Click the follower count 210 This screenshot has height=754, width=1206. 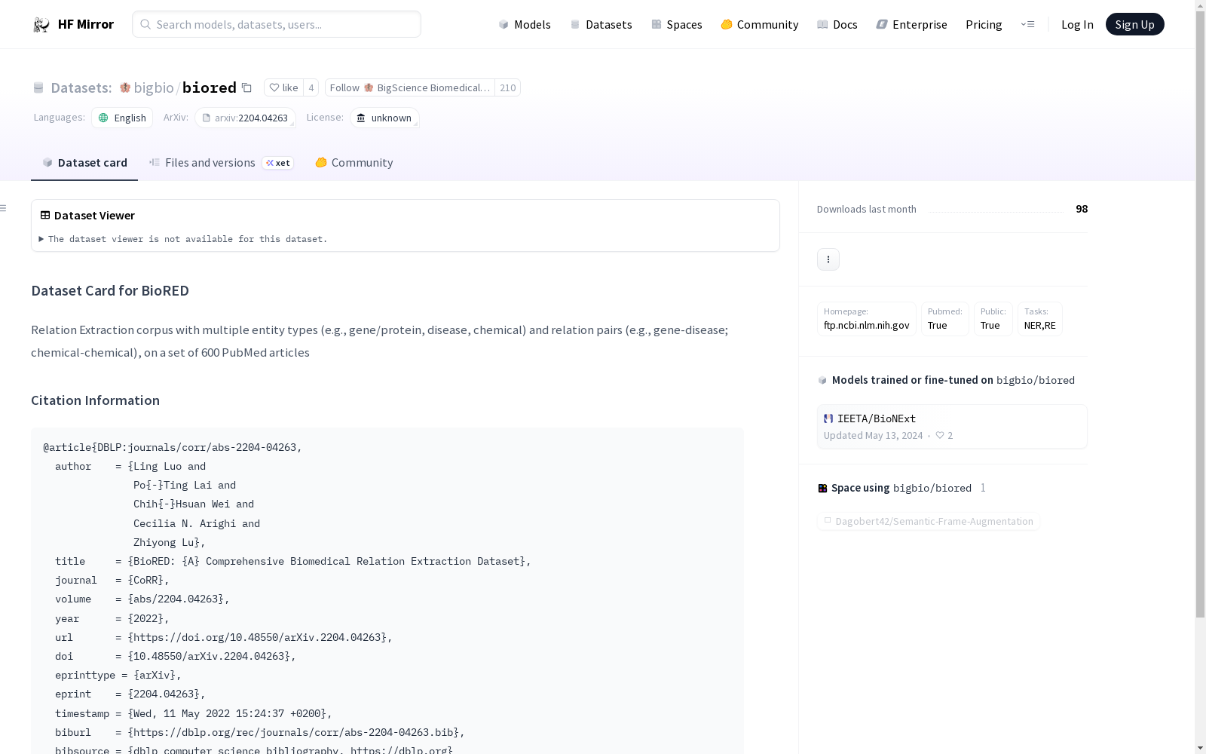click(508, 87)
